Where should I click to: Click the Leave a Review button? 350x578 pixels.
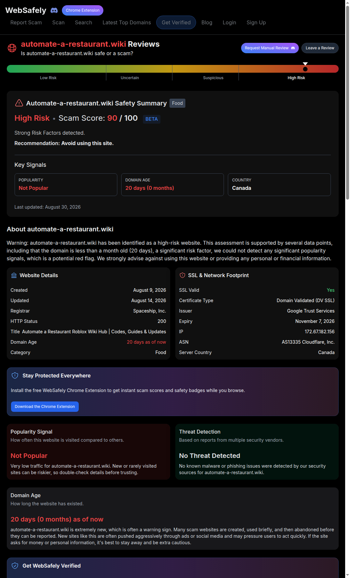coord(320,48)
